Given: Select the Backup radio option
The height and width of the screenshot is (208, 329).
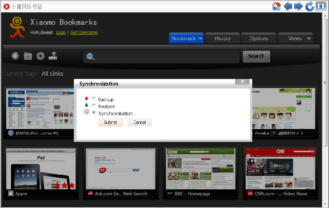Looking at the screenshot, I should click(94, 99).
